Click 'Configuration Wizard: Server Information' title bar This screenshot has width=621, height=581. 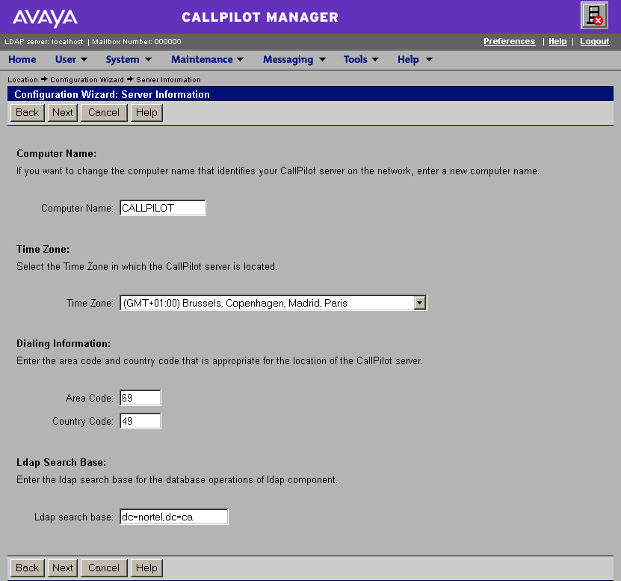click(x=310, y=94)
